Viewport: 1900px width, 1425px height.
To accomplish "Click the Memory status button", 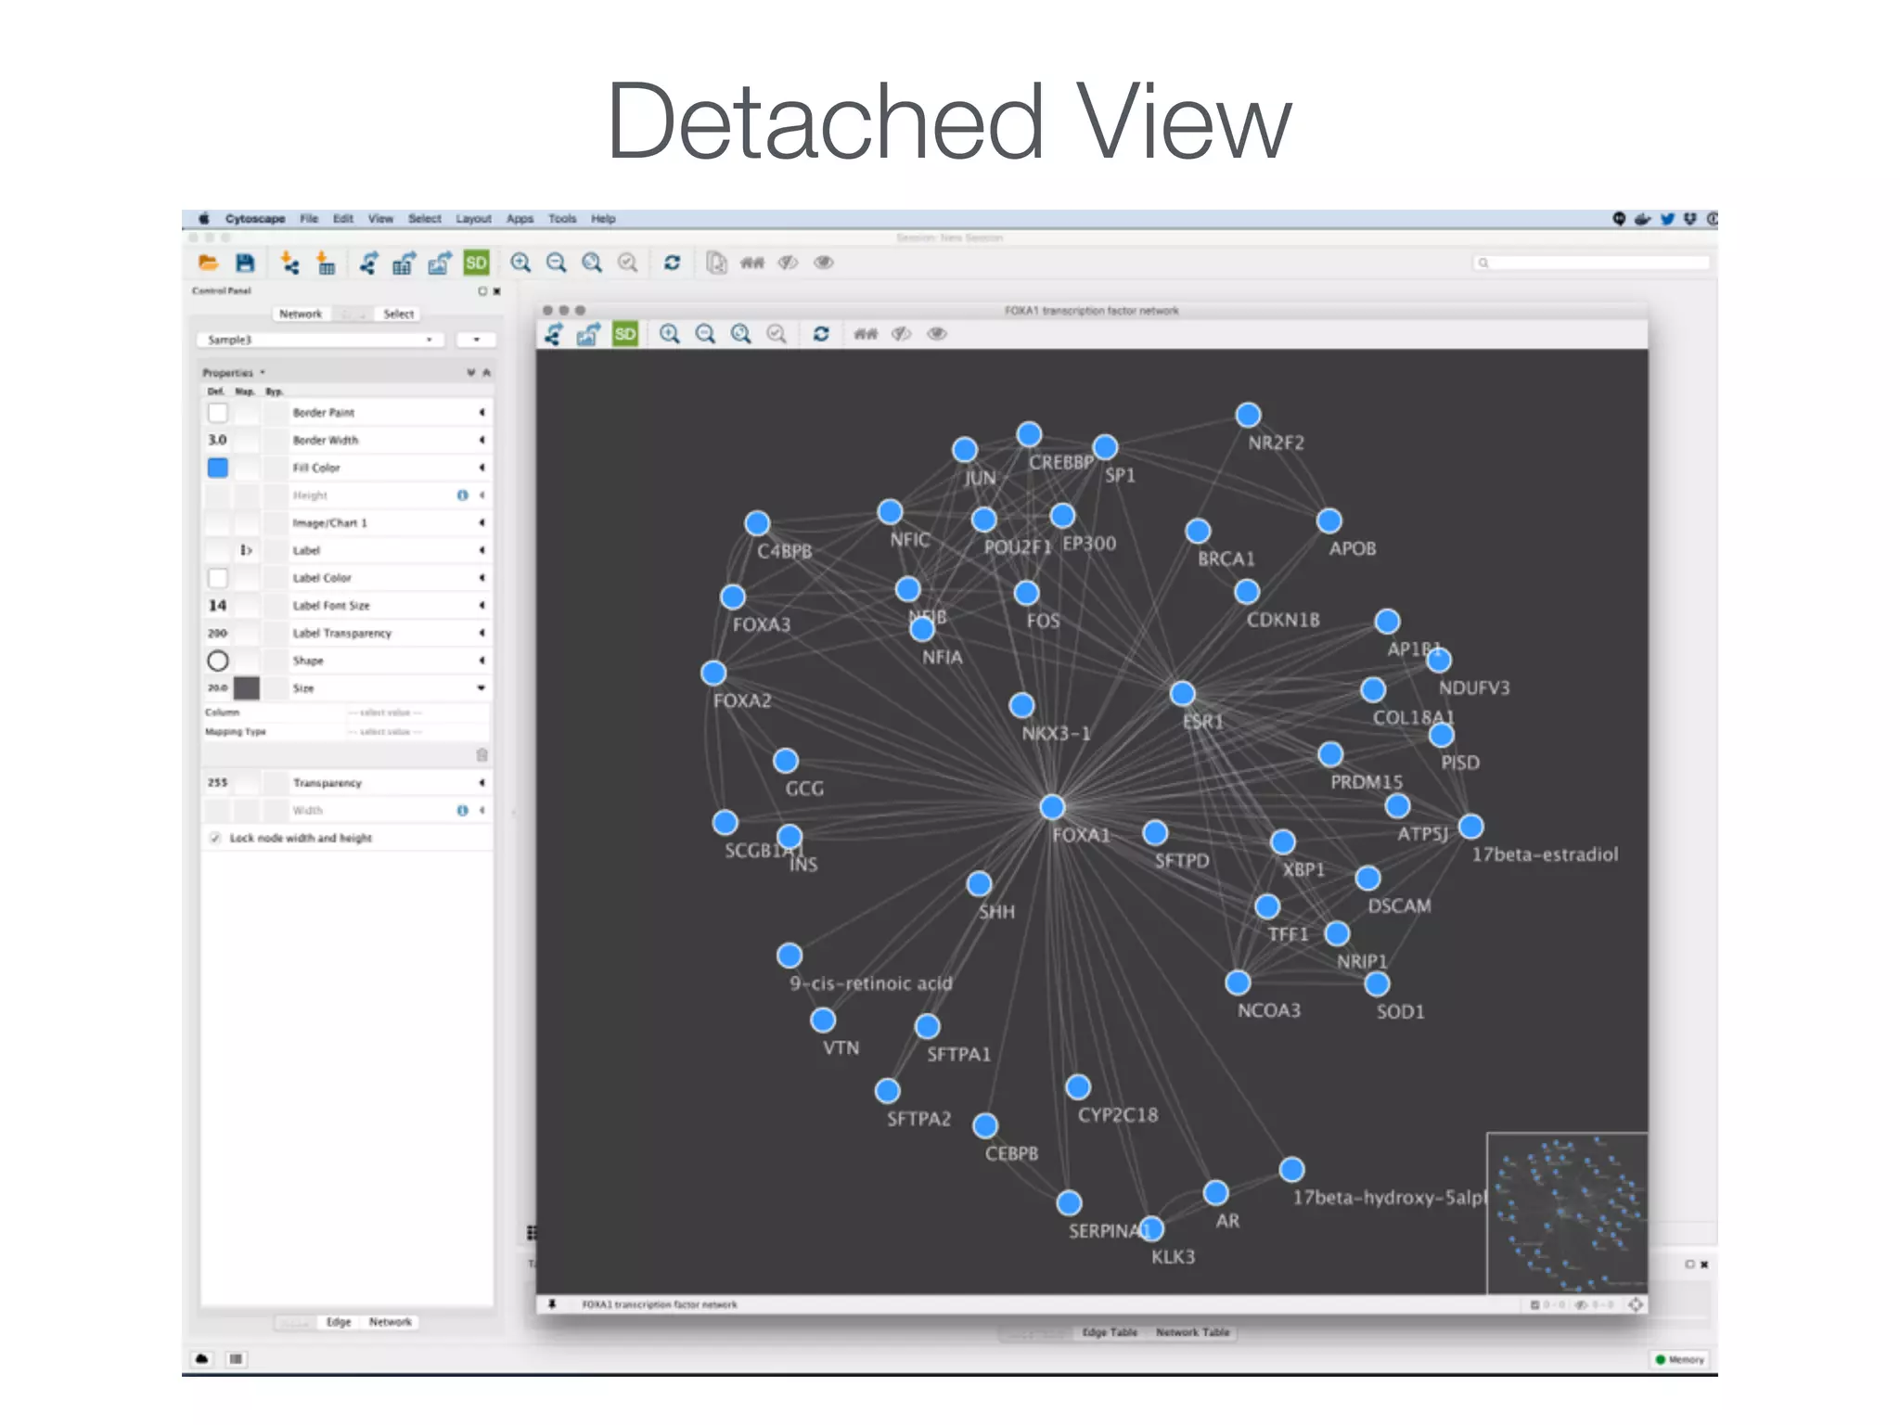I will click(x=1680, y=1359).
